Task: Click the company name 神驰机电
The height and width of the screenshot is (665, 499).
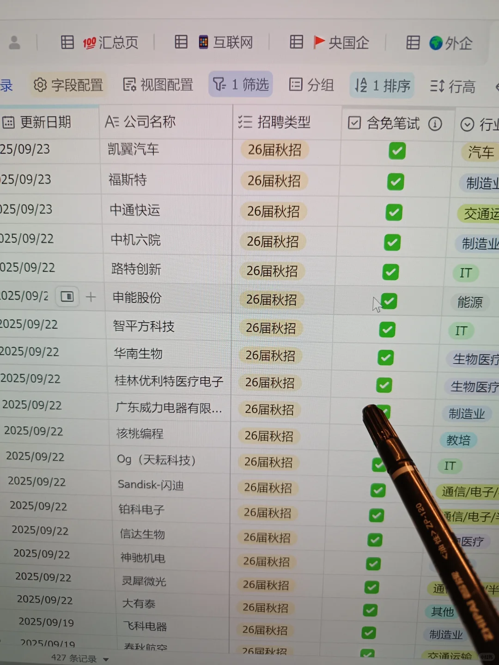Action: [143, 558]
